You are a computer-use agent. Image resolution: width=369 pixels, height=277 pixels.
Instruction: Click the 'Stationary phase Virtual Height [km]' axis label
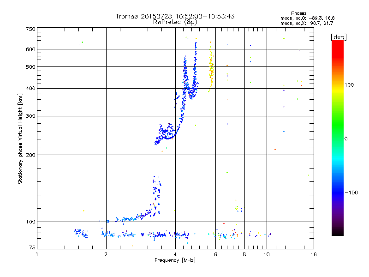pyautogui.click(x=20, y=138)
